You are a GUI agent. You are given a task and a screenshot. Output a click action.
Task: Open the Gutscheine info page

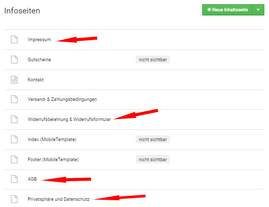[x=39, y=60]
